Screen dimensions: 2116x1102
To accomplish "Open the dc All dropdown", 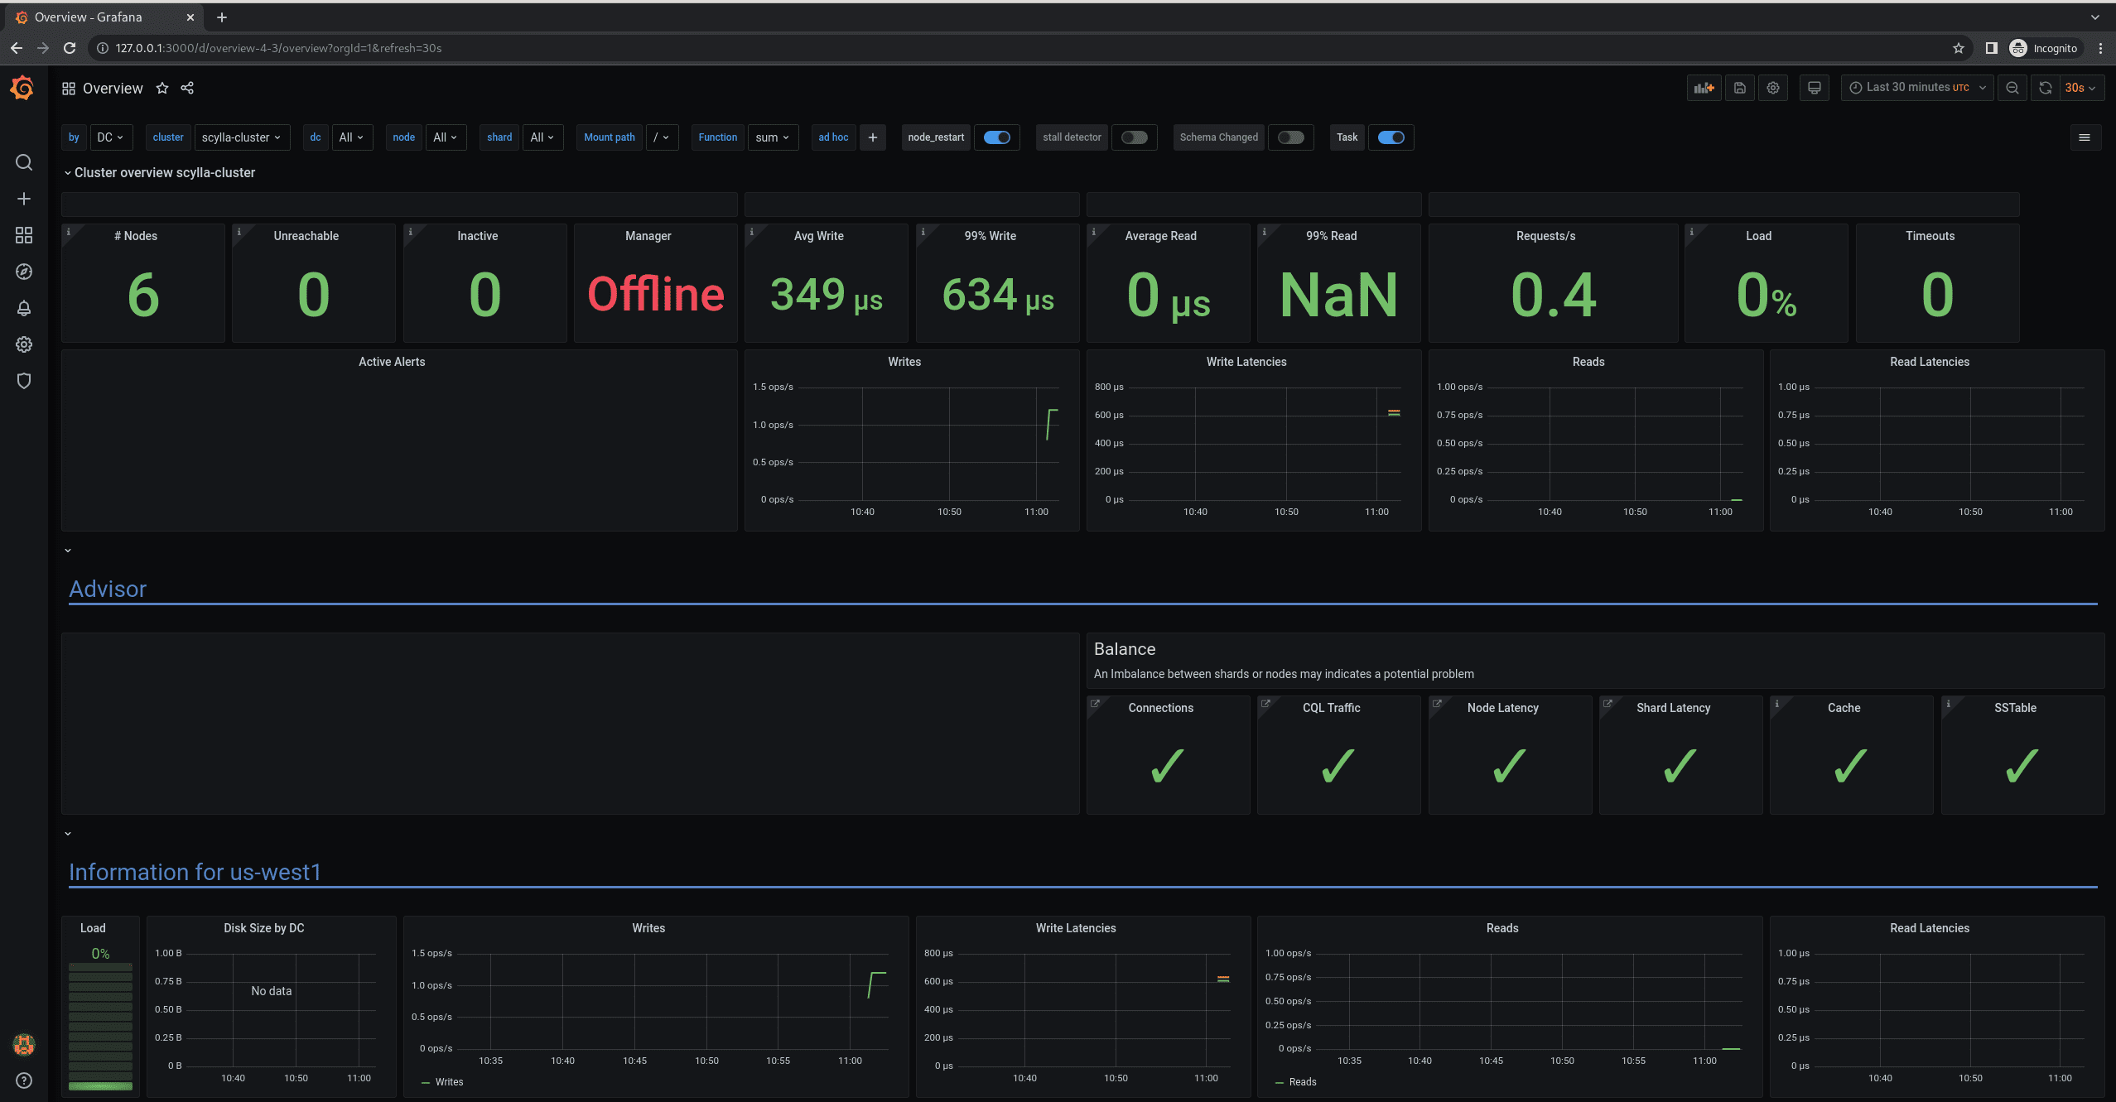I will 352,137.
